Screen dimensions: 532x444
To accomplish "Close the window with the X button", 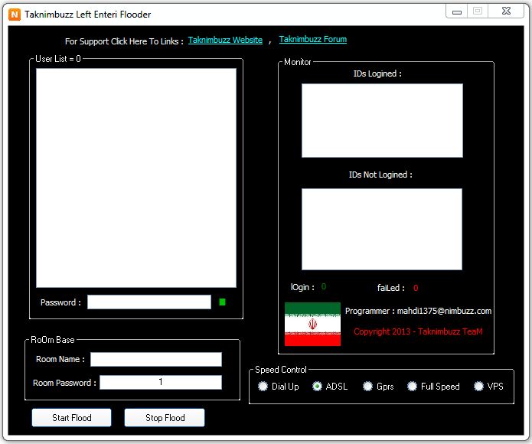I will pyautogui.click(x=506, y=11).
